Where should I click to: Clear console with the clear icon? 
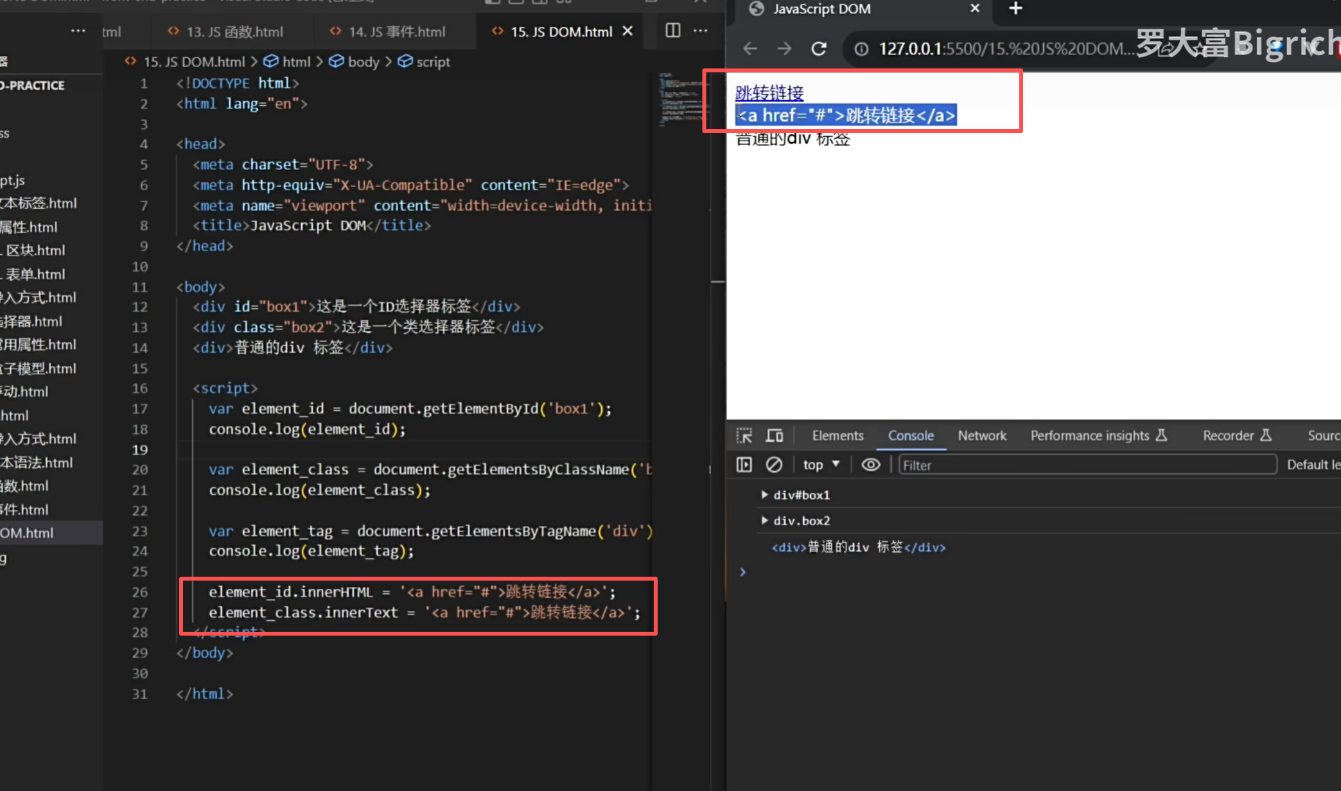point(774,465)
